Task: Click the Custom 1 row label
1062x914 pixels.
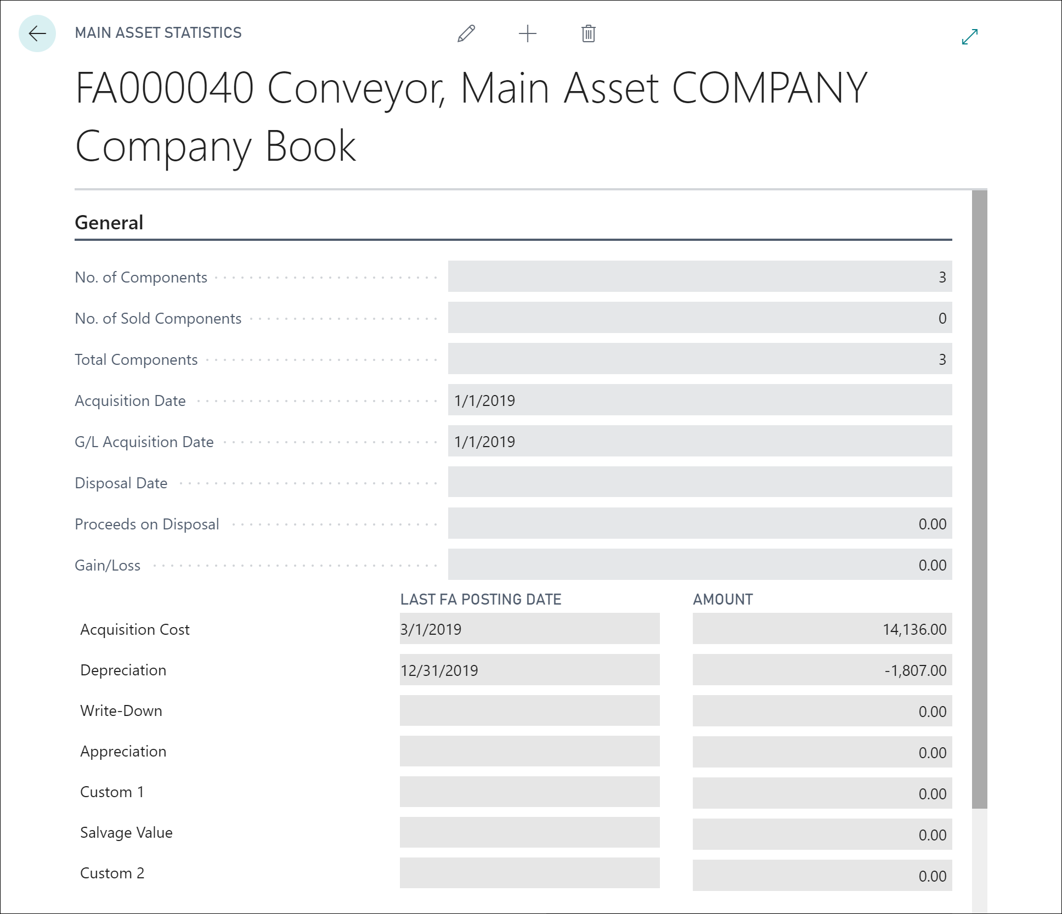Action: point(112,792)
